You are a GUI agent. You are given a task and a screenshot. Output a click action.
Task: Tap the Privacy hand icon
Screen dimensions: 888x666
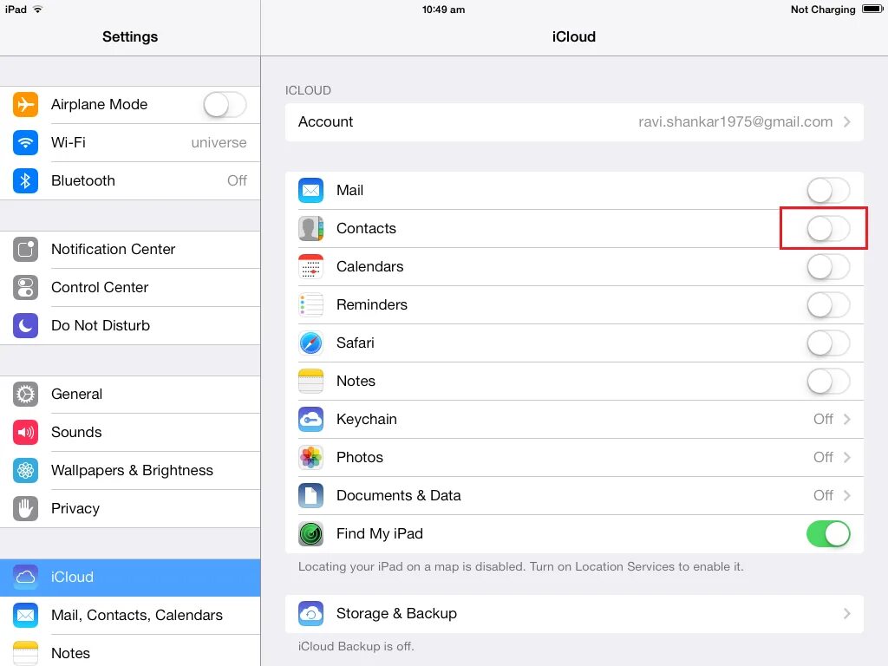click(x=25, y=508)
